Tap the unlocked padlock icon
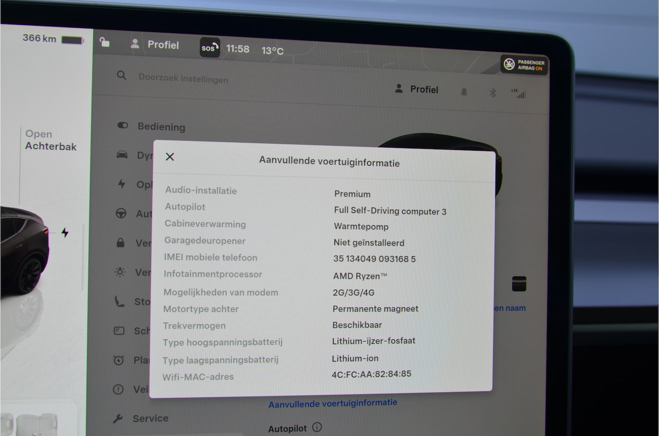659x436 pixels. (105, 43)
